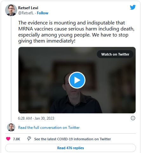Click the 7.8K likes count
Screen dimensions: 141x153
point(17,139)
